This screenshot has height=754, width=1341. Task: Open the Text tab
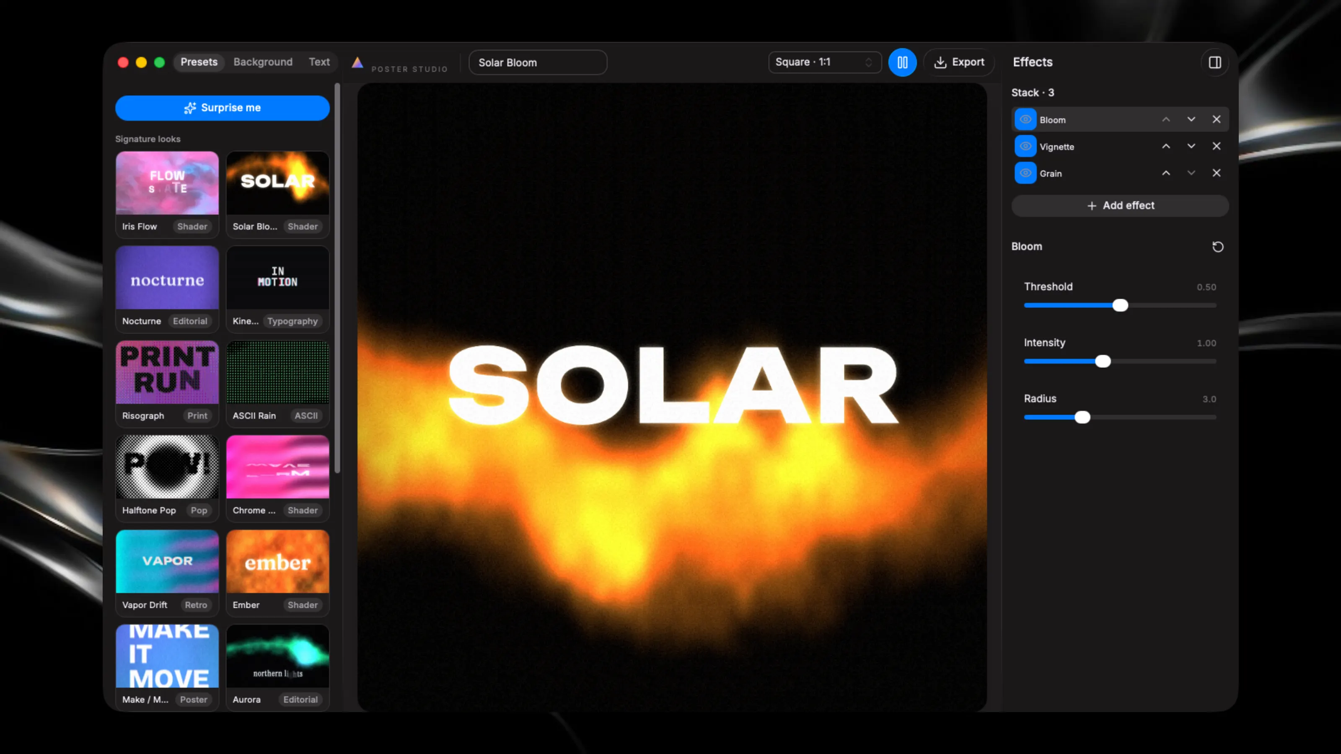click(319, 62)
